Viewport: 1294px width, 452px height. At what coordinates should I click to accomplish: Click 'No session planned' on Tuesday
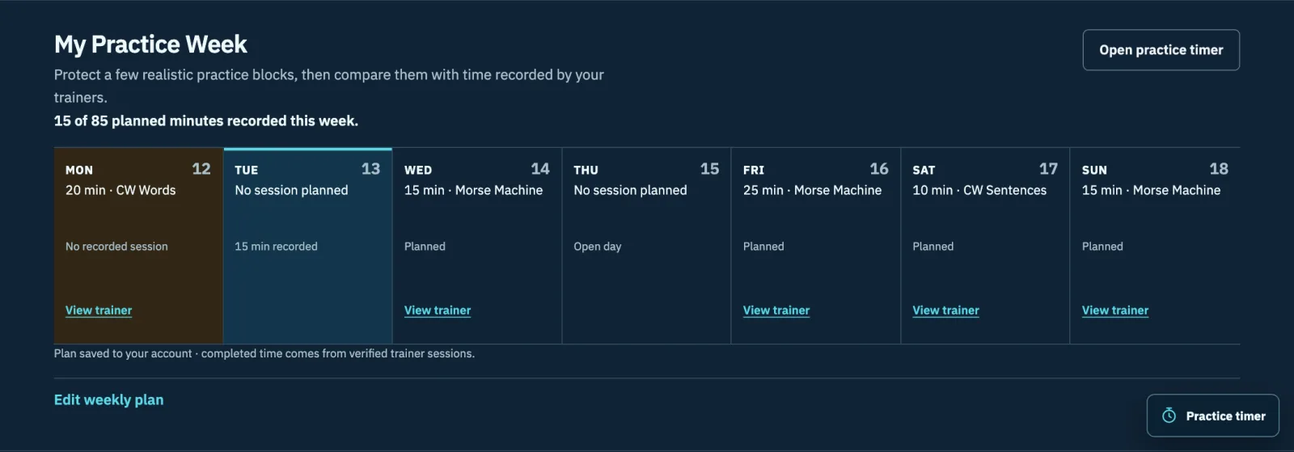[291, 190]
